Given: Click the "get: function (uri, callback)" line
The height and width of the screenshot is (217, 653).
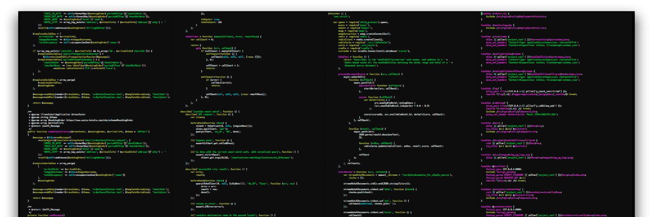Looking at the screenshot, I should [x=216, y=48].
